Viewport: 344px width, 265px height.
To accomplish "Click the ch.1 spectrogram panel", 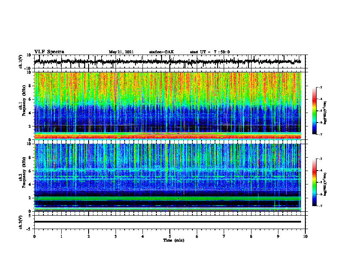I will click(x=168, y=106).
